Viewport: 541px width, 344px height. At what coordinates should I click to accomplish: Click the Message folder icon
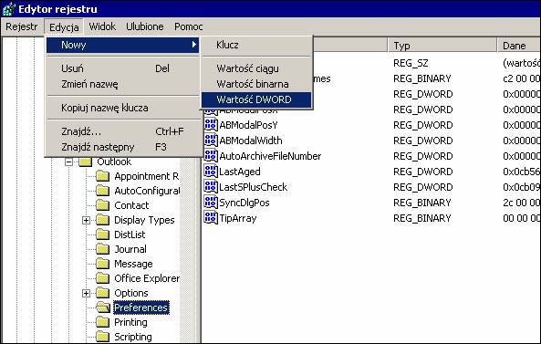(x=102, y=264)
